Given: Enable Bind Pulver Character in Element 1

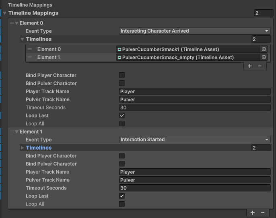Looking at the screenshot, I should click(122, 164).
